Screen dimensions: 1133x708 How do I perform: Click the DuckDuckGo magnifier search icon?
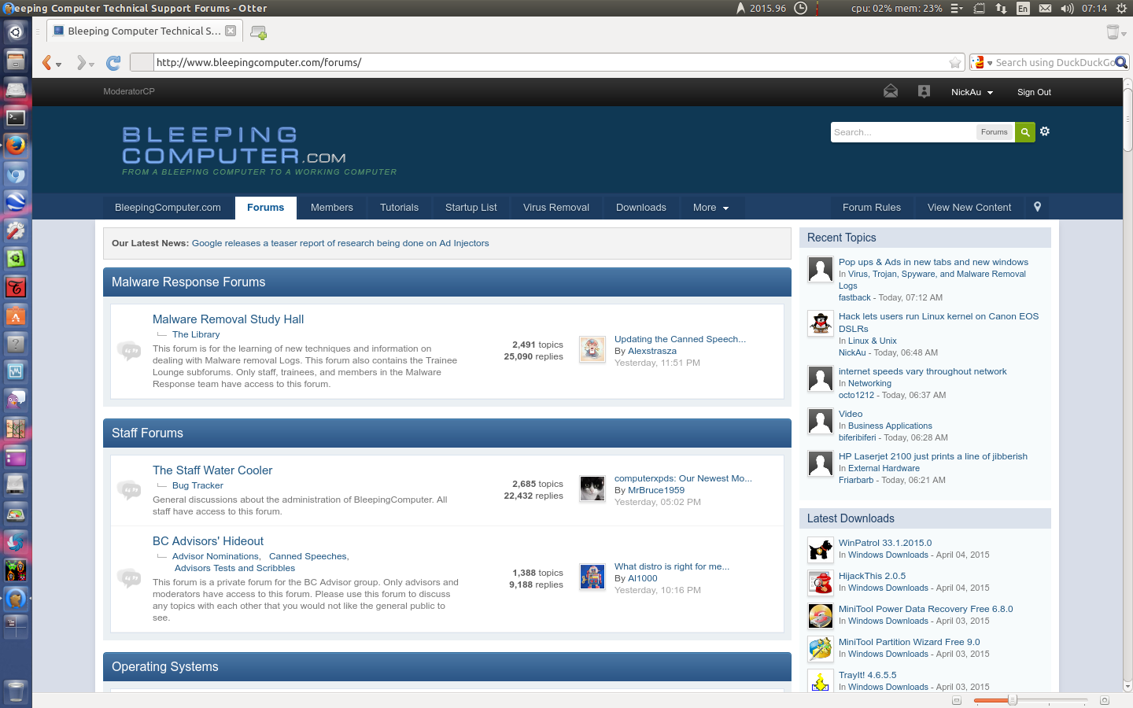point(1121,62)
